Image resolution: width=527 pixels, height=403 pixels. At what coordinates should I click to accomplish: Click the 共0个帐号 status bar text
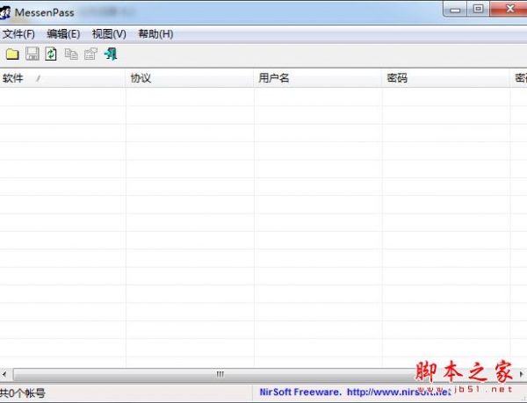point(23,393)
